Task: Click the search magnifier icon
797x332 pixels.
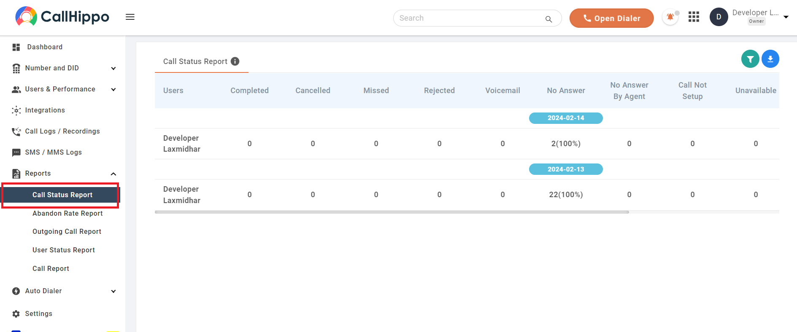Action: [548, 19]
